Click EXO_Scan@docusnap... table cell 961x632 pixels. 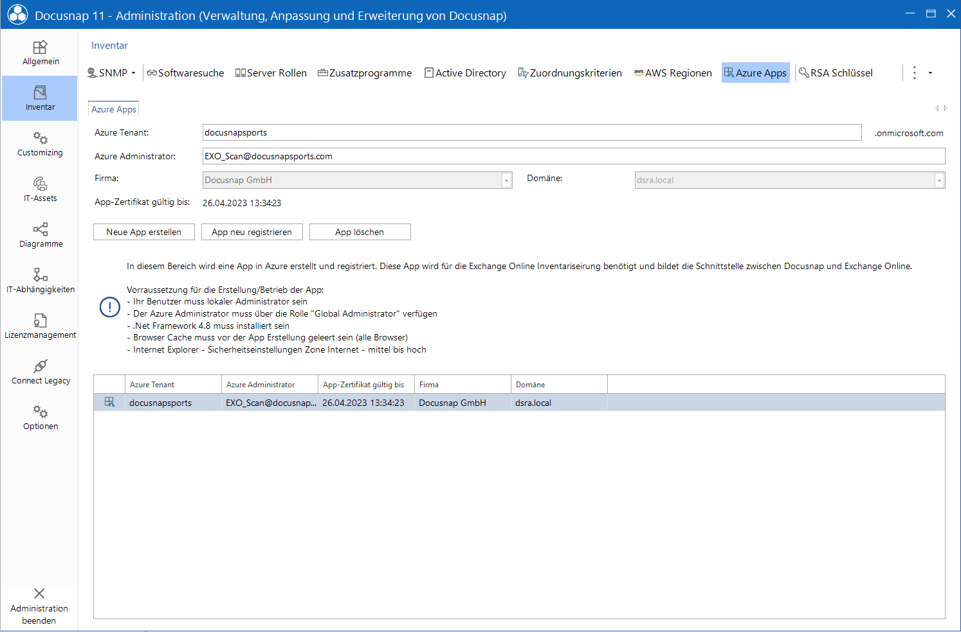coord(270,403)
